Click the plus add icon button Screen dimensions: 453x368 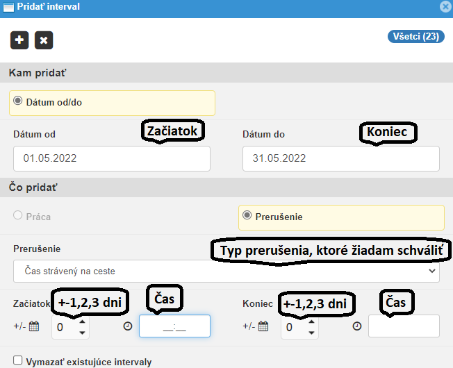[19, 40]
